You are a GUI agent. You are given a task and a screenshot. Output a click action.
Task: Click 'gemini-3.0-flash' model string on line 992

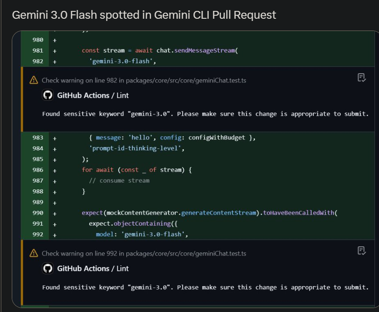(x=153, y=234)
